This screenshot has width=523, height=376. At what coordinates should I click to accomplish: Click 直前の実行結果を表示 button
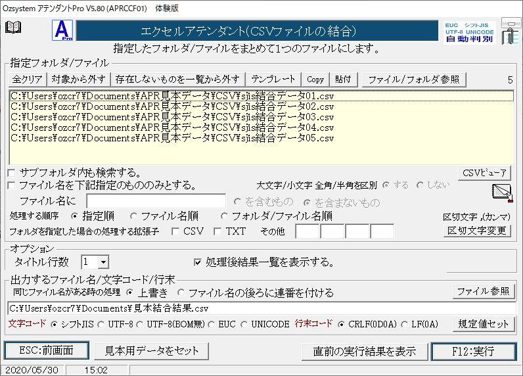click(365, 352)
